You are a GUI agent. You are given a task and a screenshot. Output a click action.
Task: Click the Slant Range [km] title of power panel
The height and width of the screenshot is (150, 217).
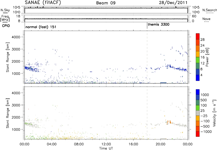pyautogui.click(x=8, y=57)
